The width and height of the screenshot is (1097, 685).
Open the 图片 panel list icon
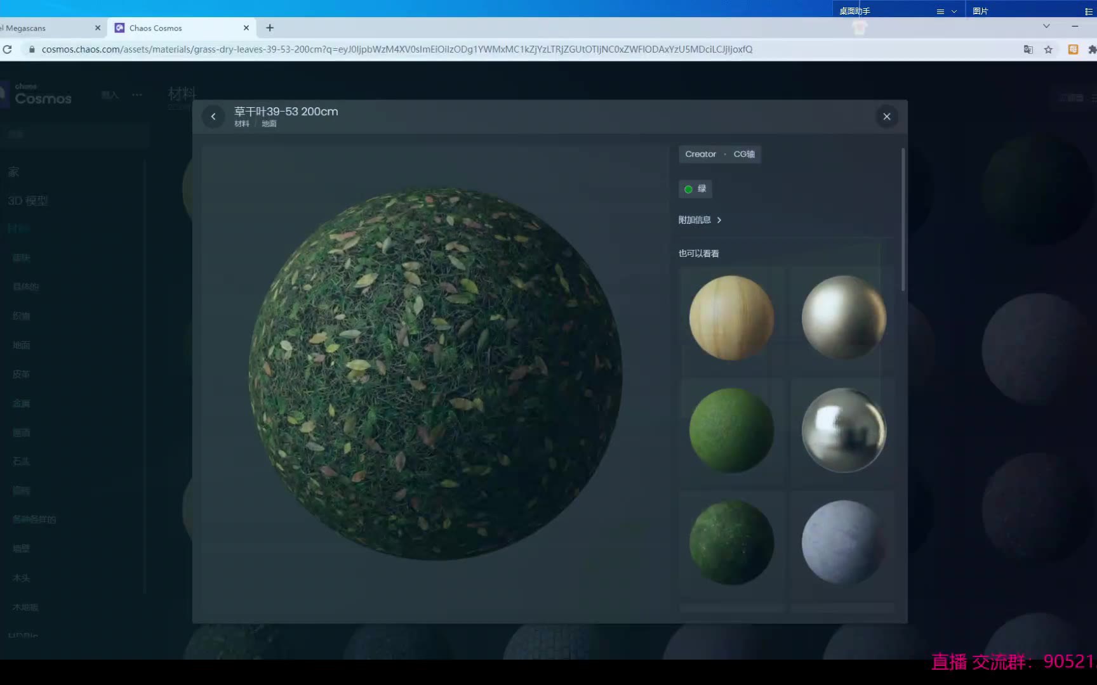(1089, 11)
